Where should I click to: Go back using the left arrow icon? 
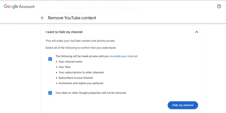pyautogui.click(x=43, y=18)
